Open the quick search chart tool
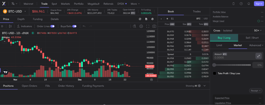Viewport: 265px width, 105px height. (x=135, y=26)
